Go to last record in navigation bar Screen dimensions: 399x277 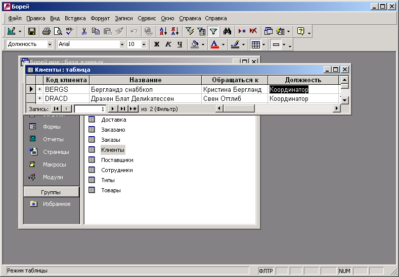123,109
